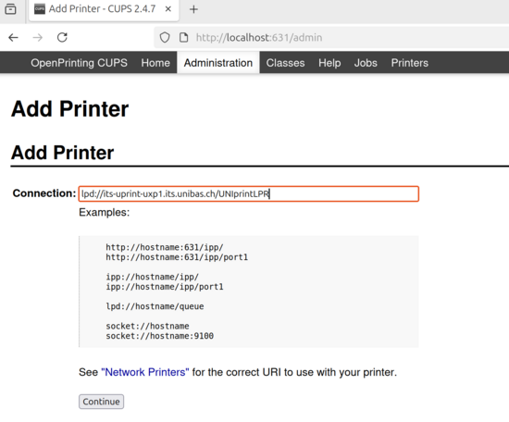Screen dimensions: 509x422
Task: View the Jobs page
Action: tap(366, 63)
